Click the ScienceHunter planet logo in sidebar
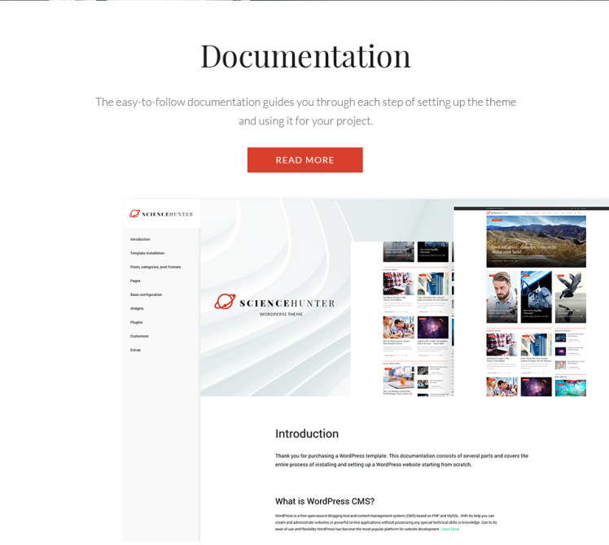The image size is (609, 545). (x=134, y=214)
